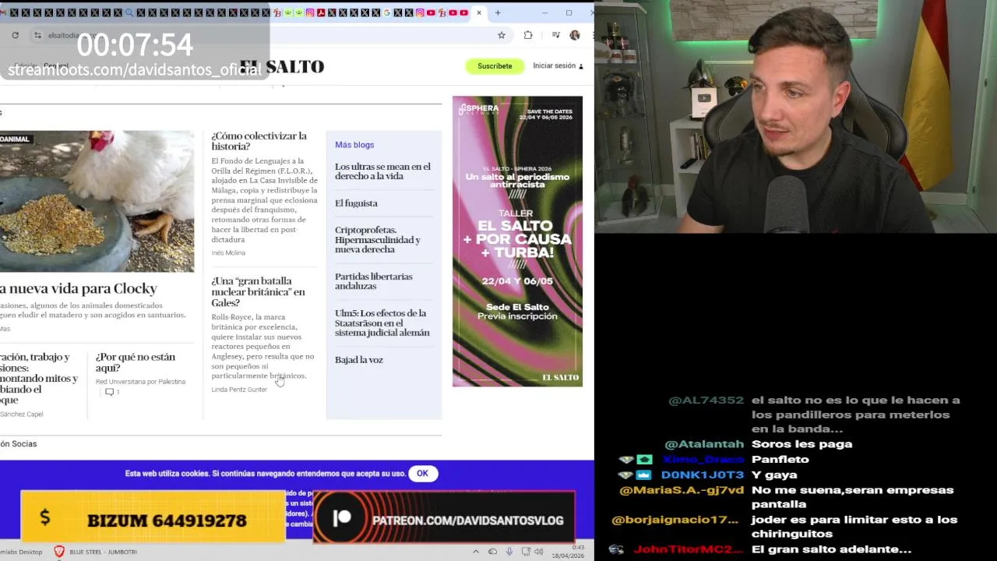Switch to the Google favicon tab
The height and width of the screenshot is (561, 997).
pyautogui.click(x=388, y=12)
